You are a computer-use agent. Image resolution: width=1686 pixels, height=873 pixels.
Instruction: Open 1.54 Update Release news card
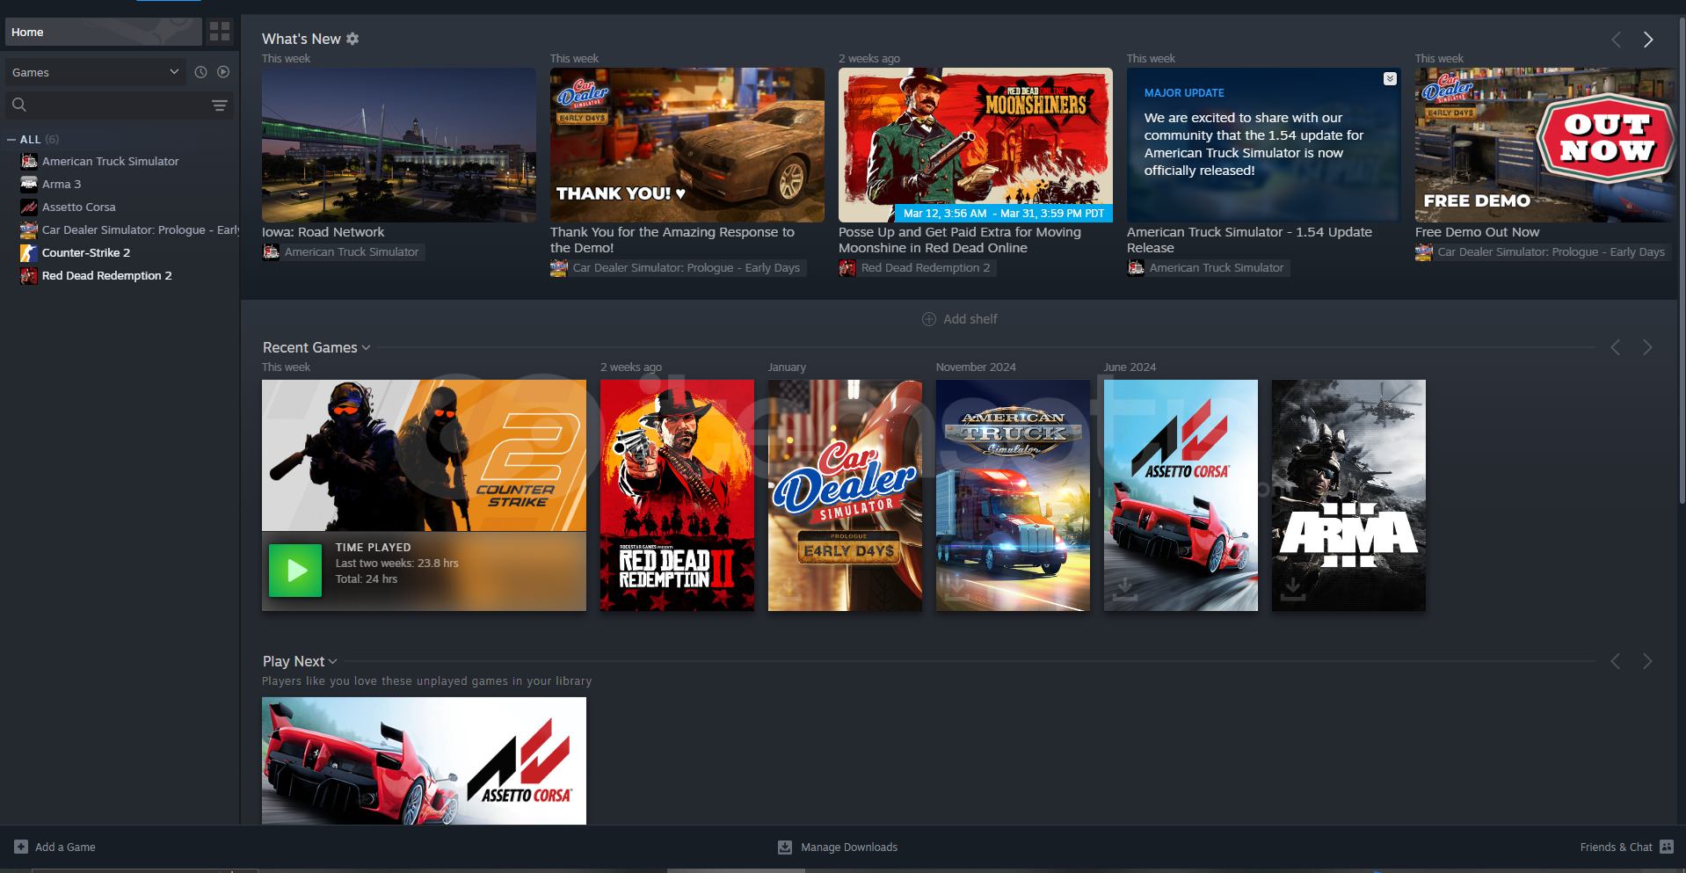pyautogui.click(x=1264, y=145)
